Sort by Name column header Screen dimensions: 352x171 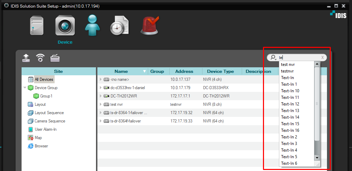(121, 71)
